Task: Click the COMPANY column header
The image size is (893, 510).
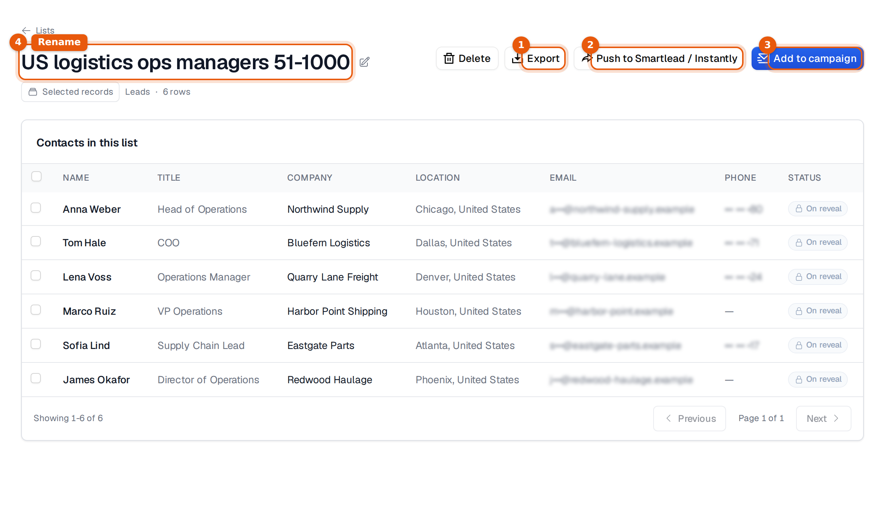Action: tap(310, 178)
